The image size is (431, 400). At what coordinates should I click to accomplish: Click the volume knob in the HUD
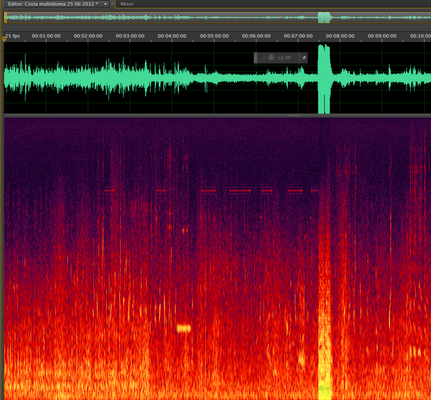click(x=271, y=58)
